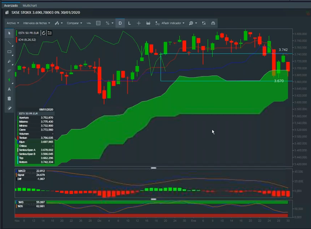
Task: Expand the rectangle tool submenu corner arrow
Action: [x=12, y=55]
